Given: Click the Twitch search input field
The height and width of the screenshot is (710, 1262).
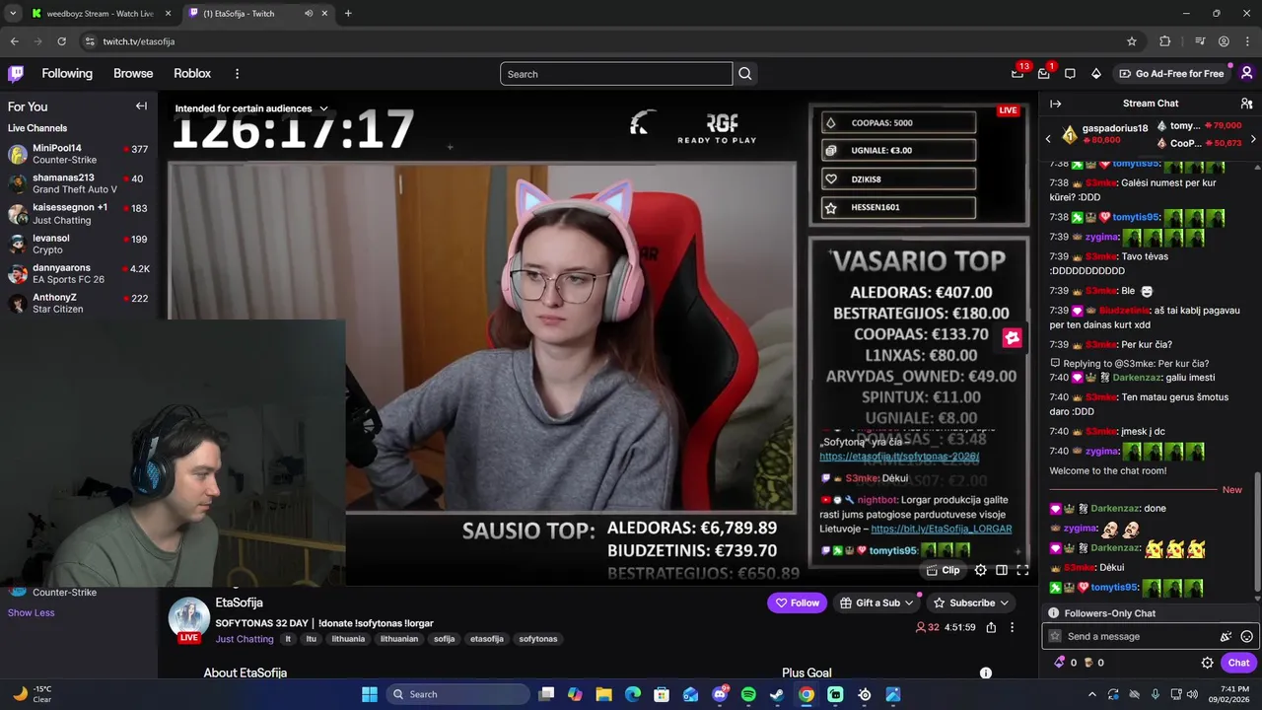Looking at the screenshot, I should (616, 74).
